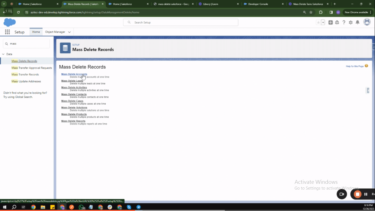Open Favorites list dropdown arrow
375x211 pixels.
tap(323, 23)
